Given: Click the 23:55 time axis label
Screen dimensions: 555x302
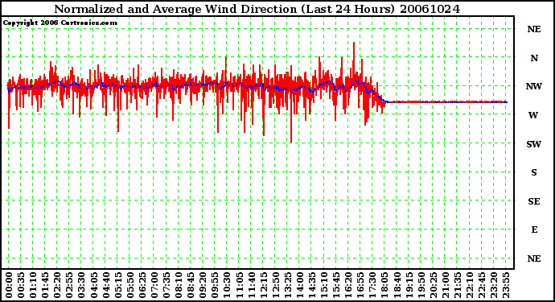Looking at the screenshot, I should tap(506, 285).
